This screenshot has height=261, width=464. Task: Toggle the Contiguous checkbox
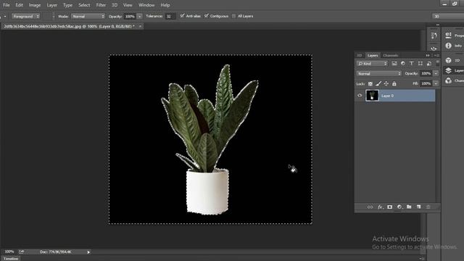point(206,16)
